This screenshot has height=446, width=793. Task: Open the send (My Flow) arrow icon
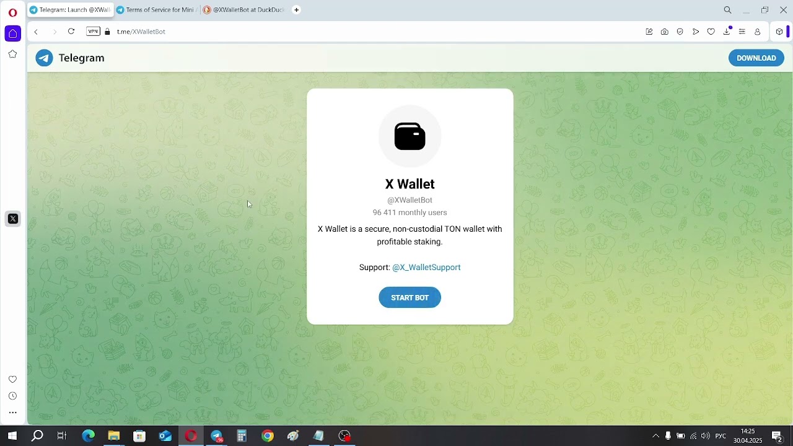[696, 32]
